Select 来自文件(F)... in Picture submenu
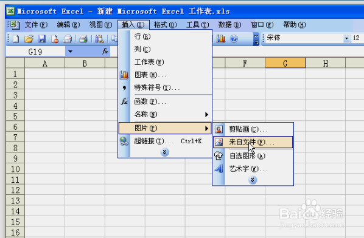This screenshot has height=238, width=364. 253,142
